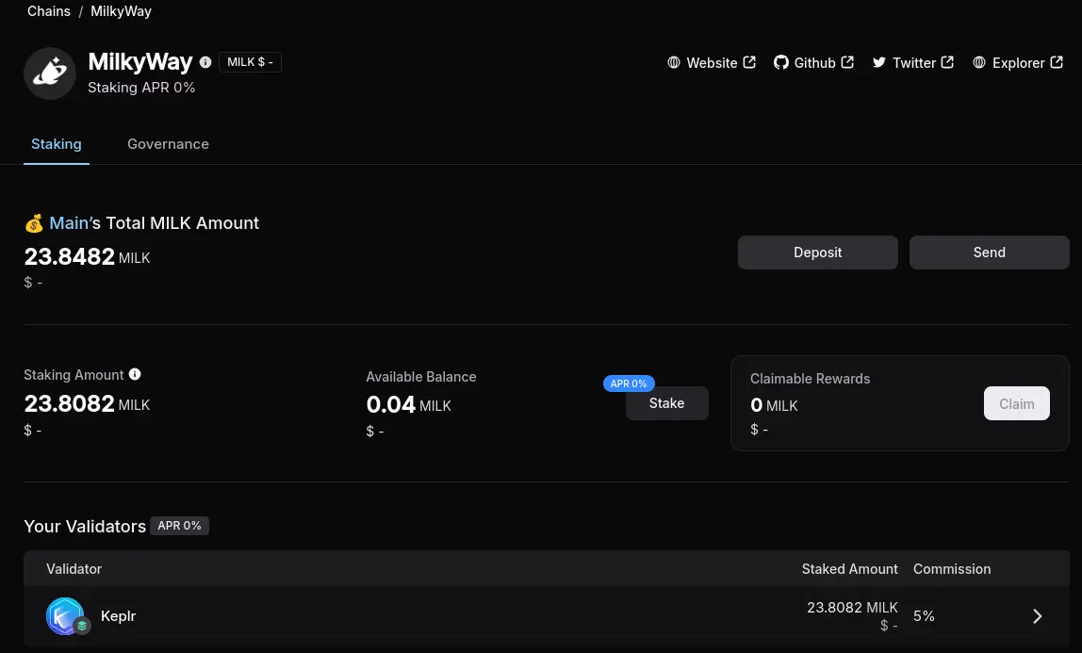
Task: Click Validator column header
Action: pos(74,569)
